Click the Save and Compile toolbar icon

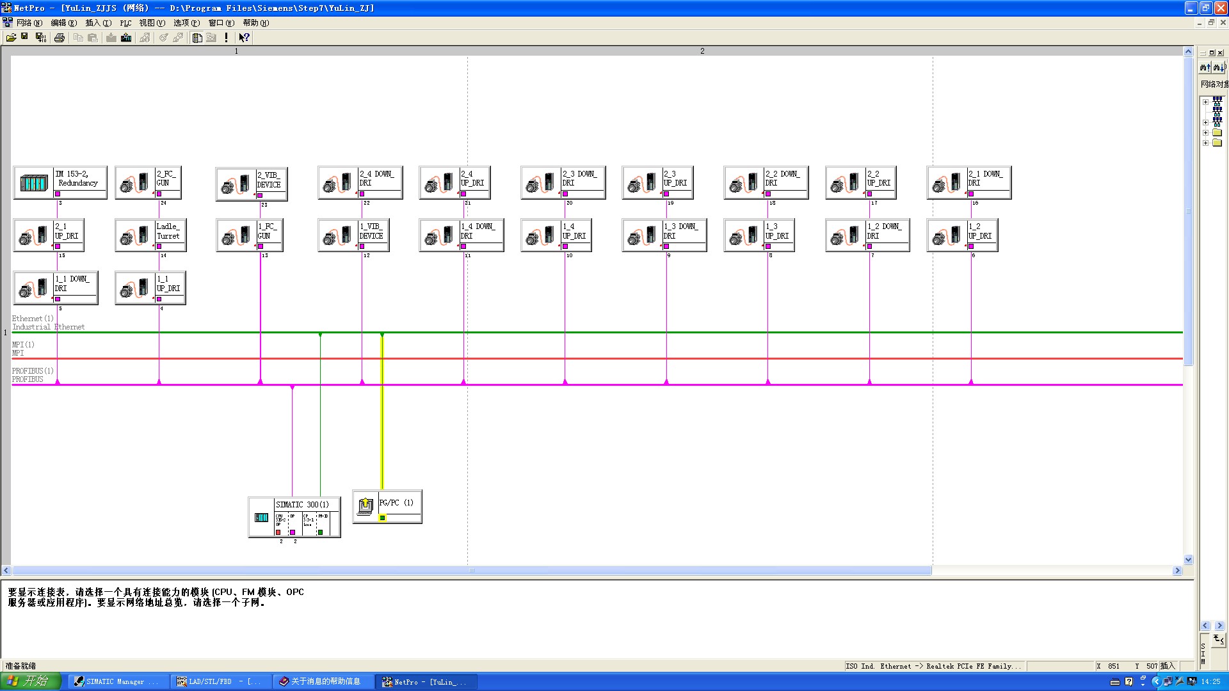pos(41,38)
